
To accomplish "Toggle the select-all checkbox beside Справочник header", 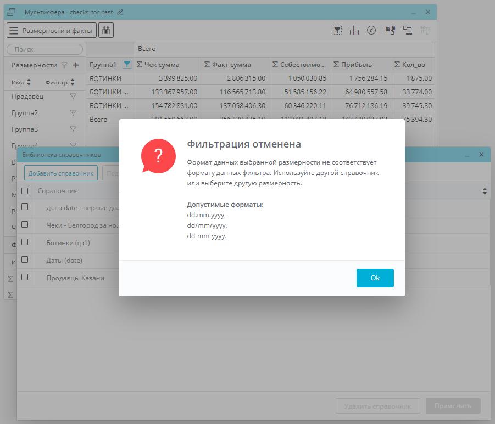I will pos(25,191).
